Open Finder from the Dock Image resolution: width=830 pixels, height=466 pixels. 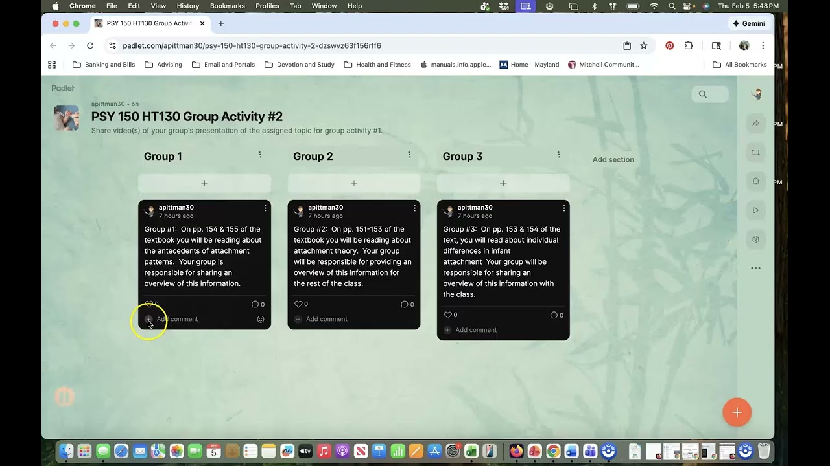click(66, 451)
